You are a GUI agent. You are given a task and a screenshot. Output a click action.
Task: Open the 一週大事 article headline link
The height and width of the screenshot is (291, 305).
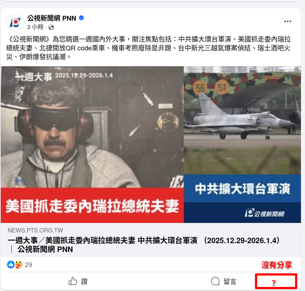(144, 245)
